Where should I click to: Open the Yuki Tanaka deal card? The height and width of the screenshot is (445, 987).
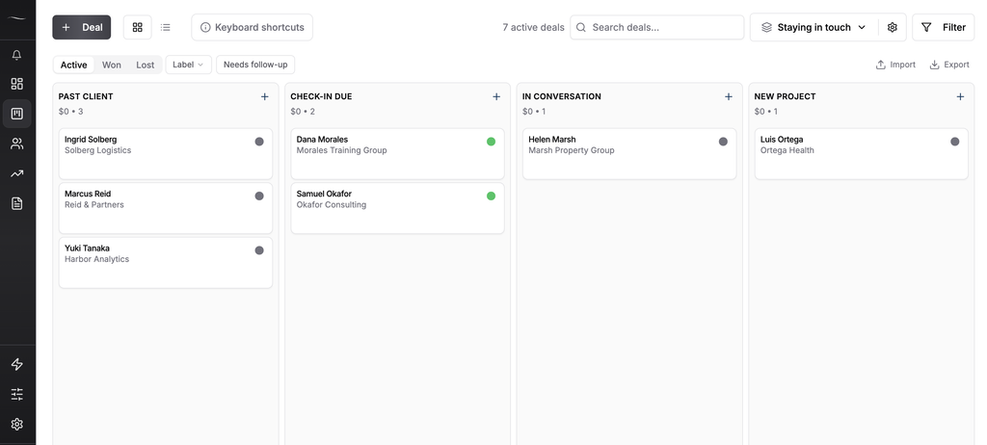tap(166, 263)
